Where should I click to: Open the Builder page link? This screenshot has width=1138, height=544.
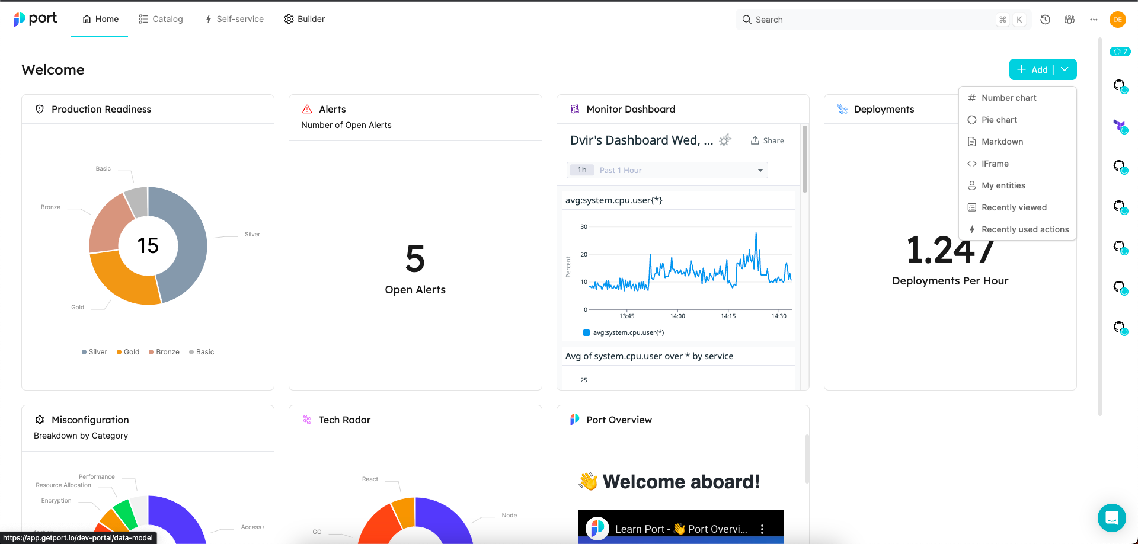point(304,19)
